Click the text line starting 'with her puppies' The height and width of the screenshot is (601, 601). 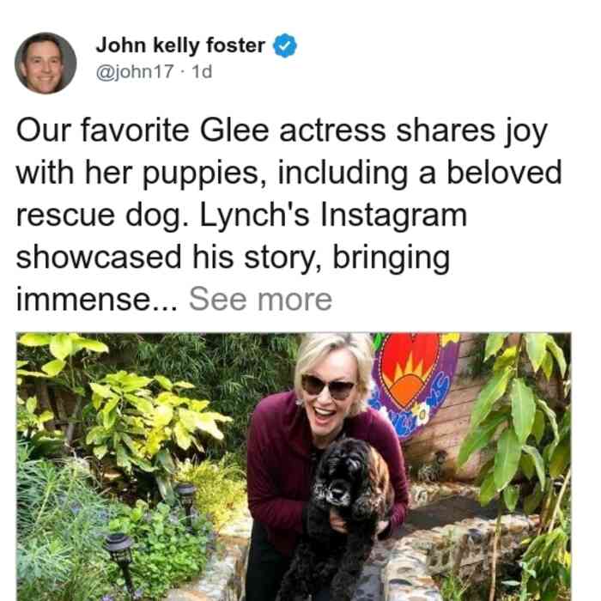[289, 173]
